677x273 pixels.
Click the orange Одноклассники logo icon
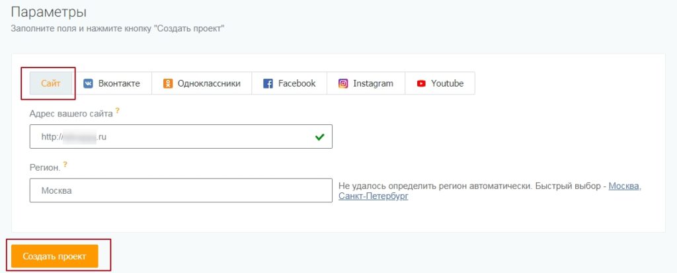[168, 84]
